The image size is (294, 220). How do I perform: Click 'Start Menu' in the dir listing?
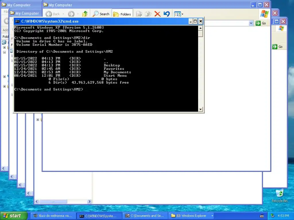(115, 76)
